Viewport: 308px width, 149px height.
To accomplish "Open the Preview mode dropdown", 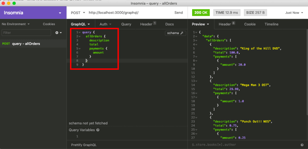I will 200,24.
